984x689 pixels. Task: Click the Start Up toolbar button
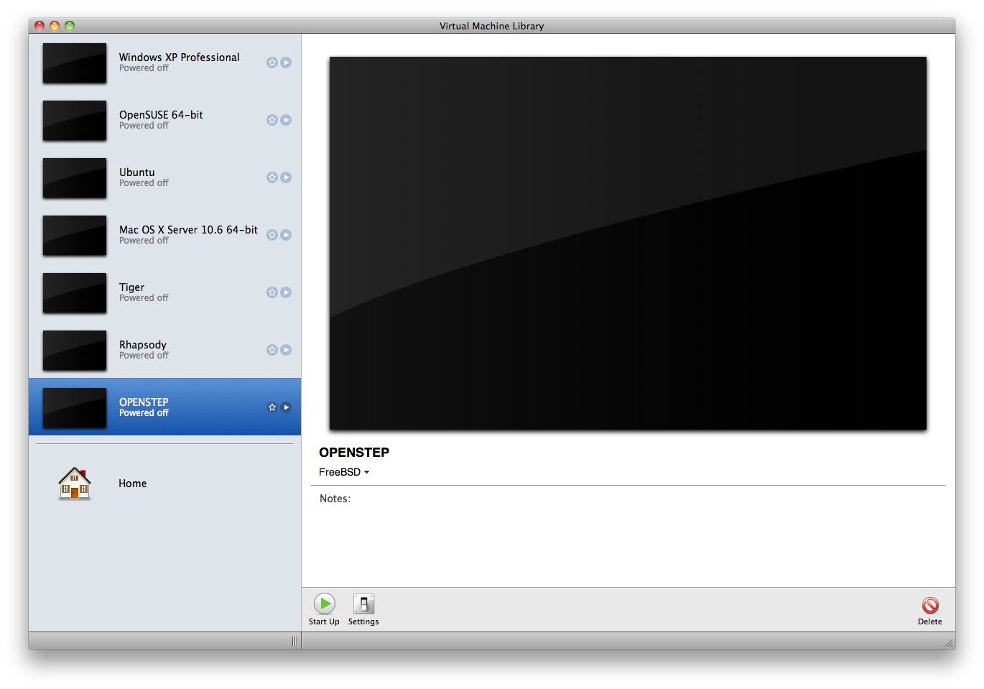(324, 609)
